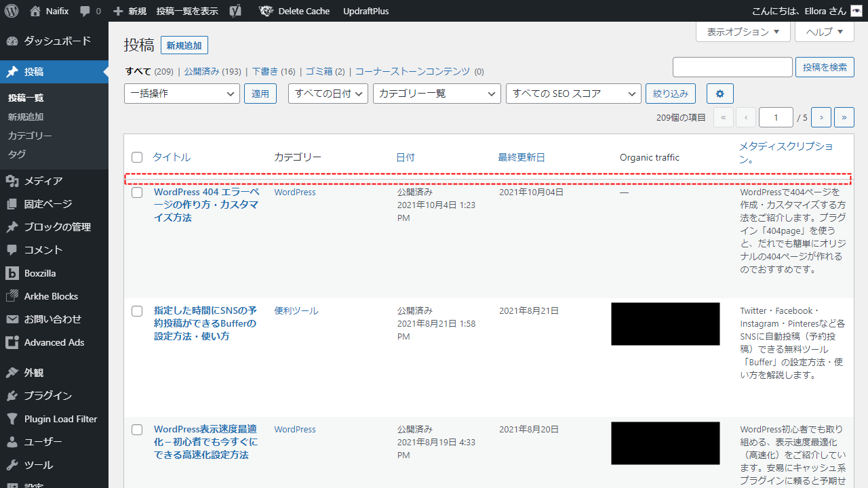Open the ユーザー person icon
The image size is (868, 488).
click(12, 442)
